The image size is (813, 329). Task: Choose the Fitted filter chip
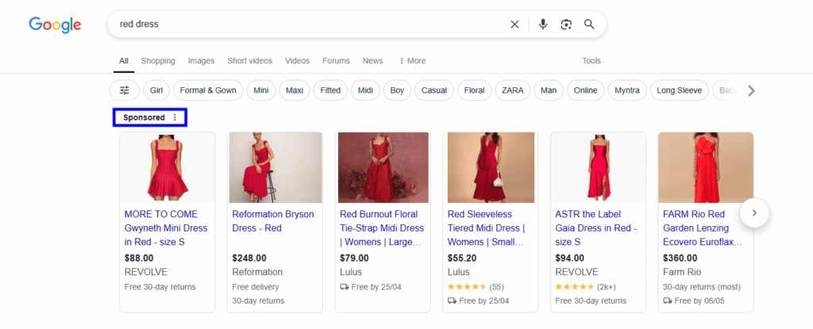click(x=330, y=90)
